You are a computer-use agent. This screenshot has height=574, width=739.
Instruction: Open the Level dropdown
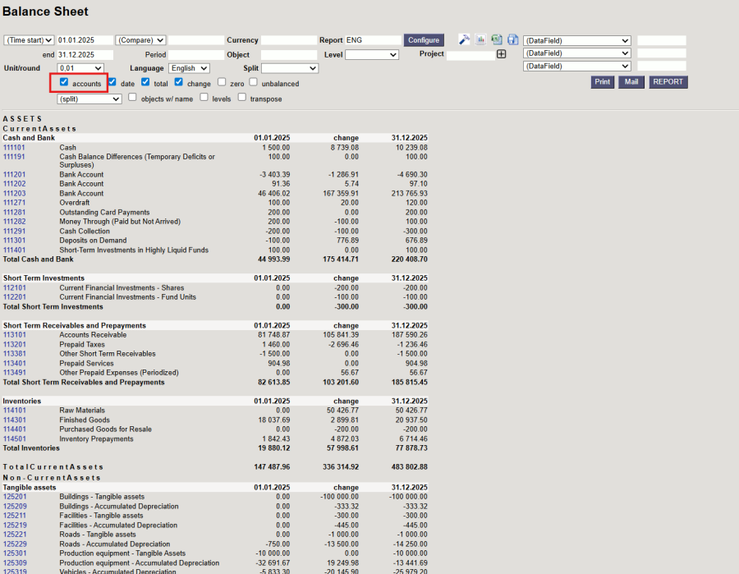point(371,54)
